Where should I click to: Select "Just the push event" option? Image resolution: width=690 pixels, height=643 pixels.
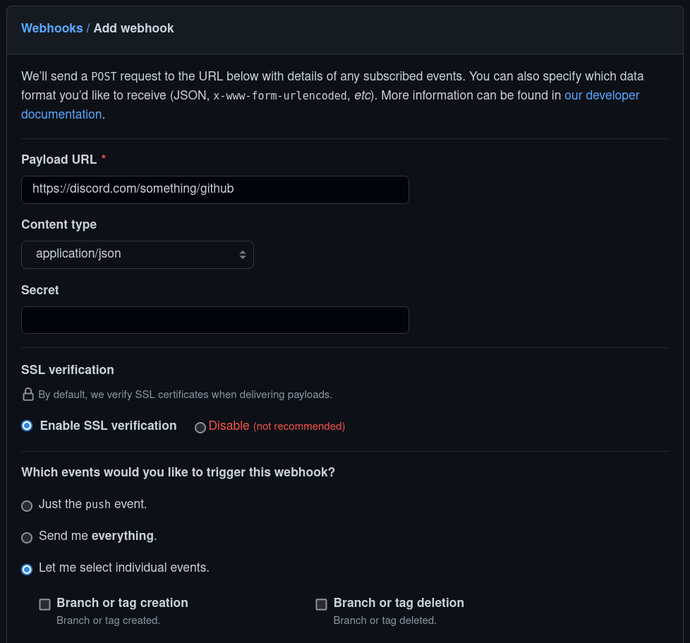click(x=27, y=505)
